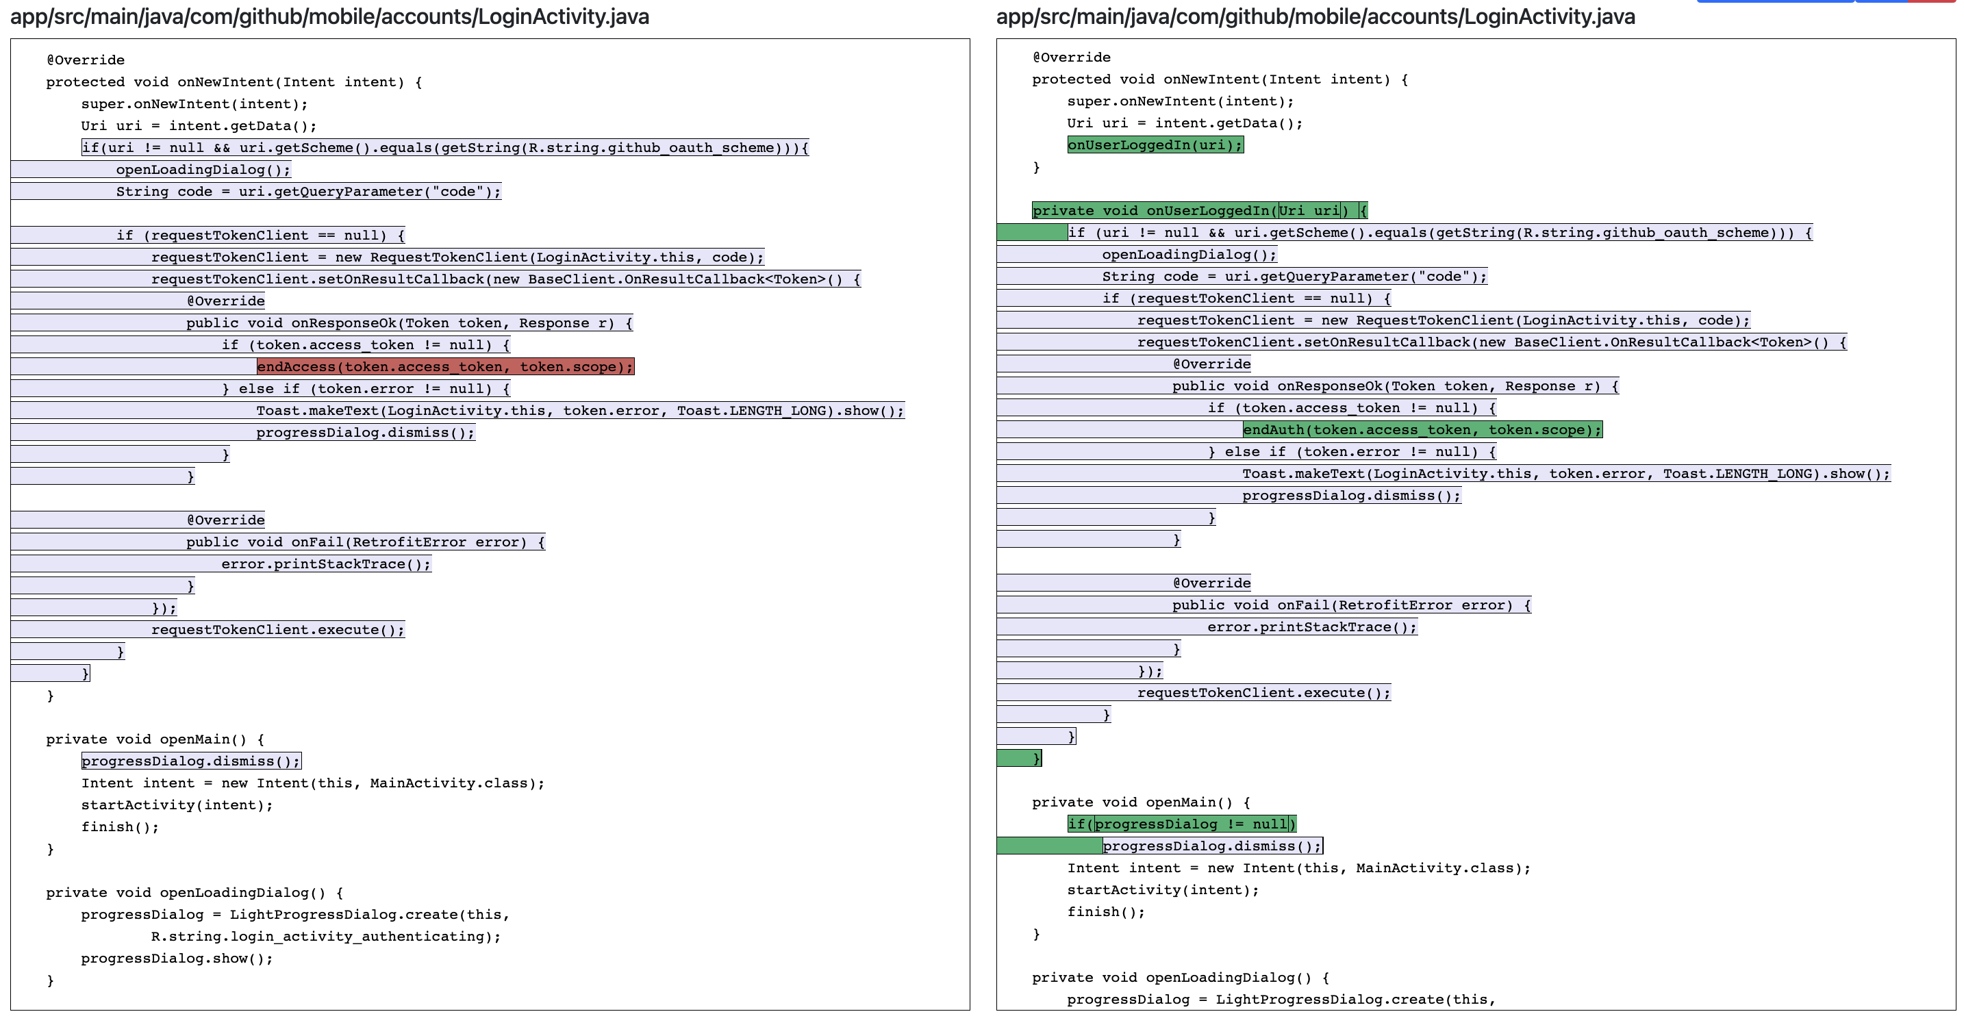Click requestTokenClient.setOnResultCallback line in right pane
Image resolution: width=1964 pixels, height=1027 pixels.
click(1492, 342)
